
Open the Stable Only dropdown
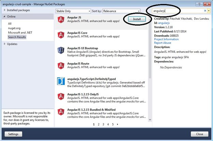click(73, 11)
